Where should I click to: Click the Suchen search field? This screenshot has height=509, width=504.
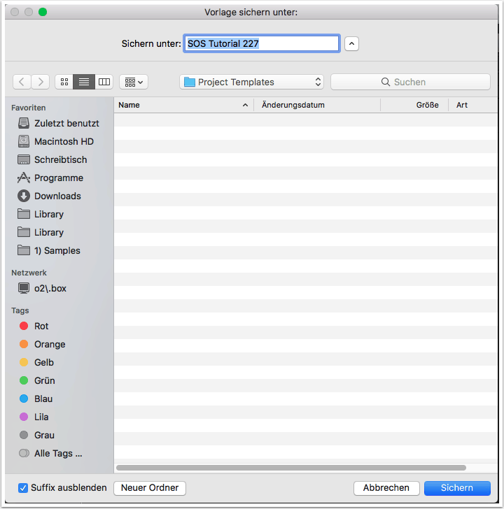coord(410,82)
